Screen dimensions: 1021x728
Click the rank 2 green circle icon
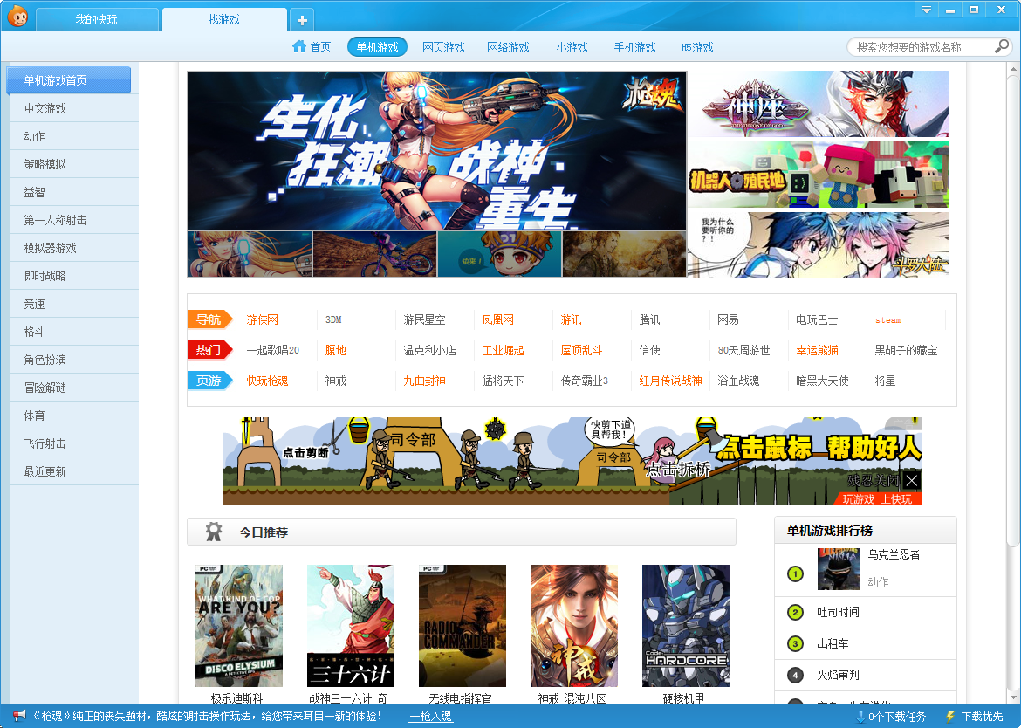coord(795,612)
